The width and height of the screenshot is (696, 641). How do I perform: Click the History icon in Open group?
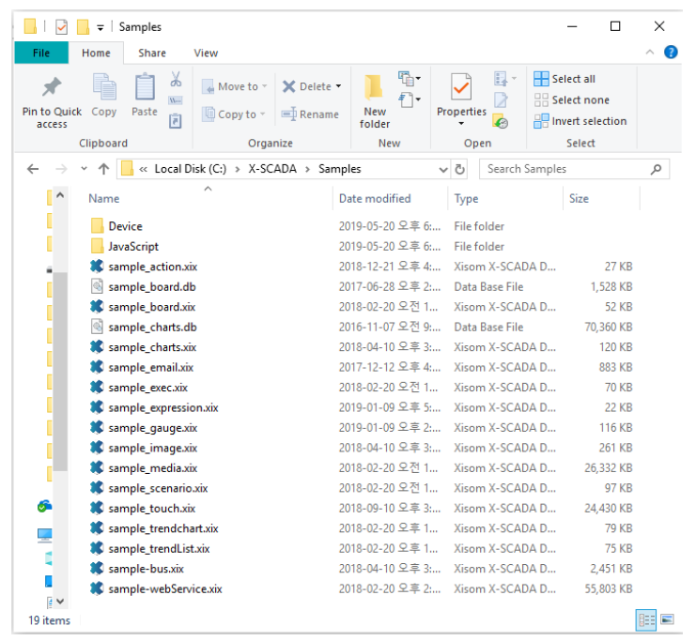[x=501, y=121]
